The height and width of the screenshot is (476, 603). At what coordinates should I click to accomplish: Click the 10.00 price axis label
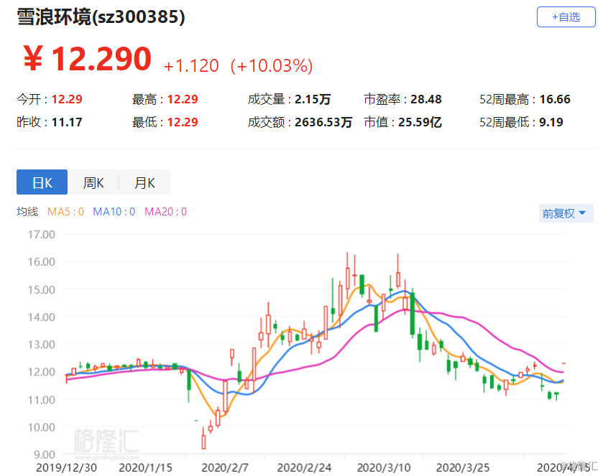41,427
